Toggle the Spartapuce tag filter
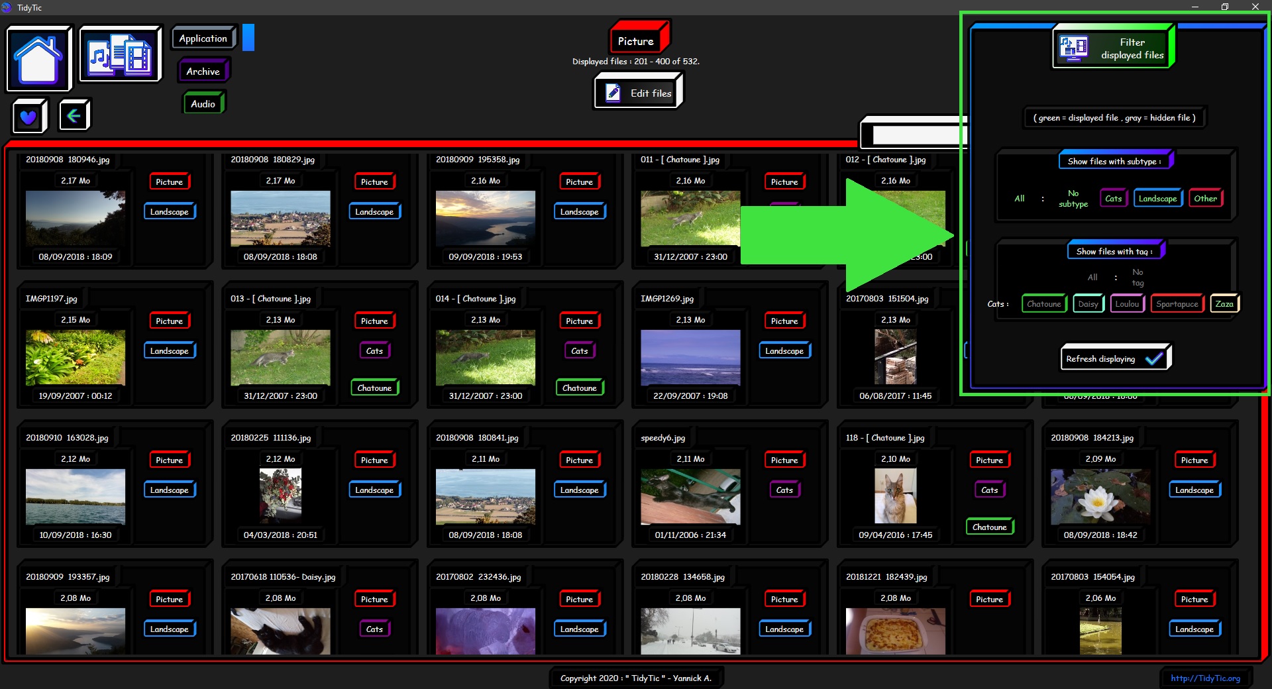Image resolution: width=1272 pixels, height=689 pixels. 1177,304
